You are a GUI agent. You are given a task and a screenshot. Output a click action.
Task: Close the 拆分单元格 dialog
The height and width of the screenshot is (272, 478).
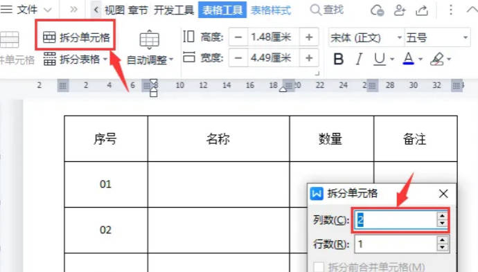pyautogui.click(x=443, y=193)
